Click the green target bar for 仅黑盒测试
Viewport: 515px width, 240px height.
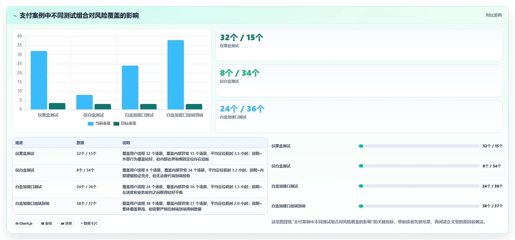pyautogui.click(x=57, y=106)
